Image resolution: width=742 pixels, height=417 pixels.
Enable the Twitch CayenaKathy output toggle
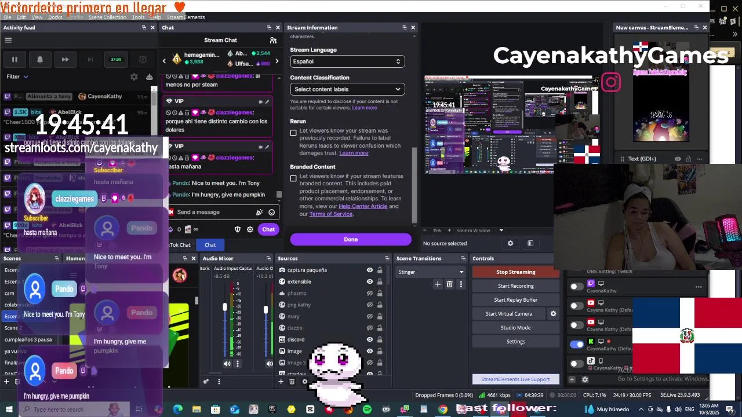coord(577,287)
